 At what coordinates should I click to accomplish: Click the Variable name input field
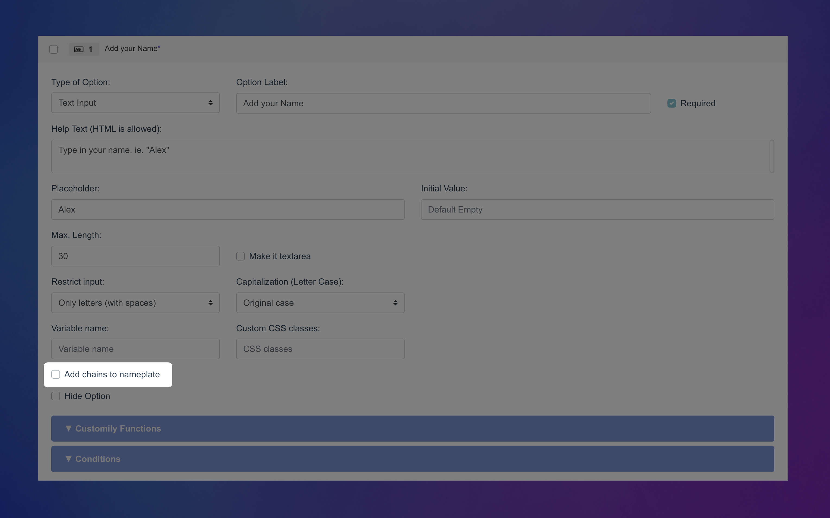pyautogui.click(x=135, y=349)
